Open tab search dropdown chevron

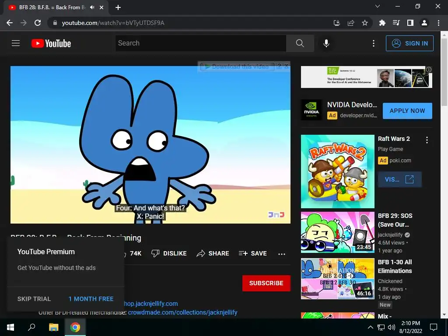coord(378,6)
